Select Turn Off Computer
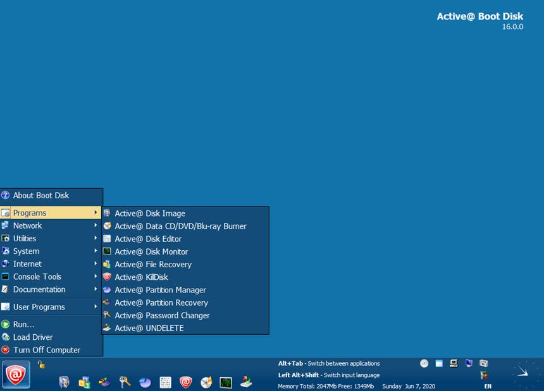The height and width of the screenshot is (391, 544). 51,350
